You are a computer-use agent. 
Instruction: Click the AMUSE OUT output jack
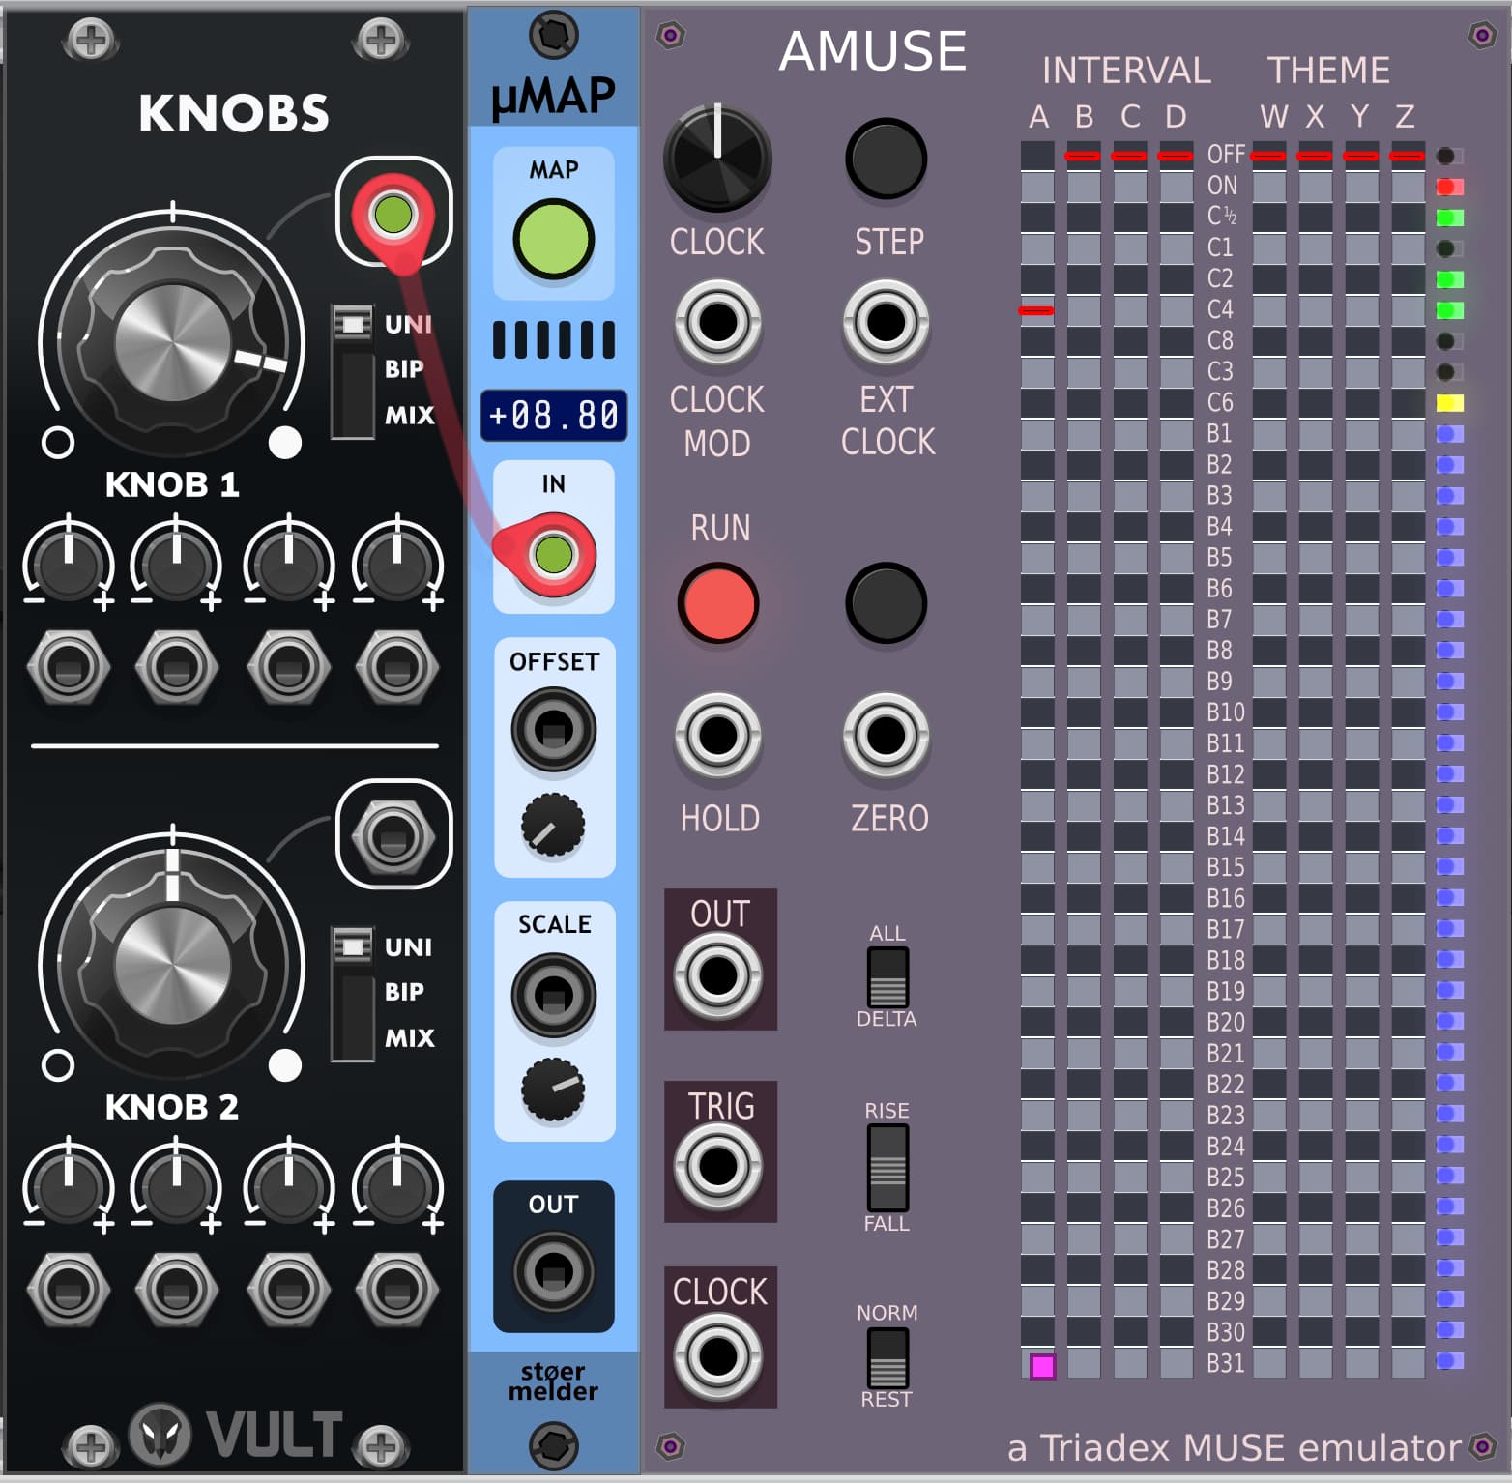717,974
